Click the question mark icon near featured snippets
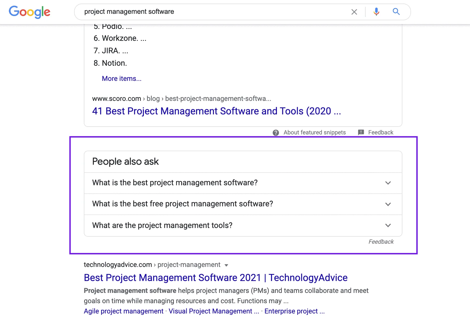The height and width of the screenshot is (324, 470). coord(276,133)
